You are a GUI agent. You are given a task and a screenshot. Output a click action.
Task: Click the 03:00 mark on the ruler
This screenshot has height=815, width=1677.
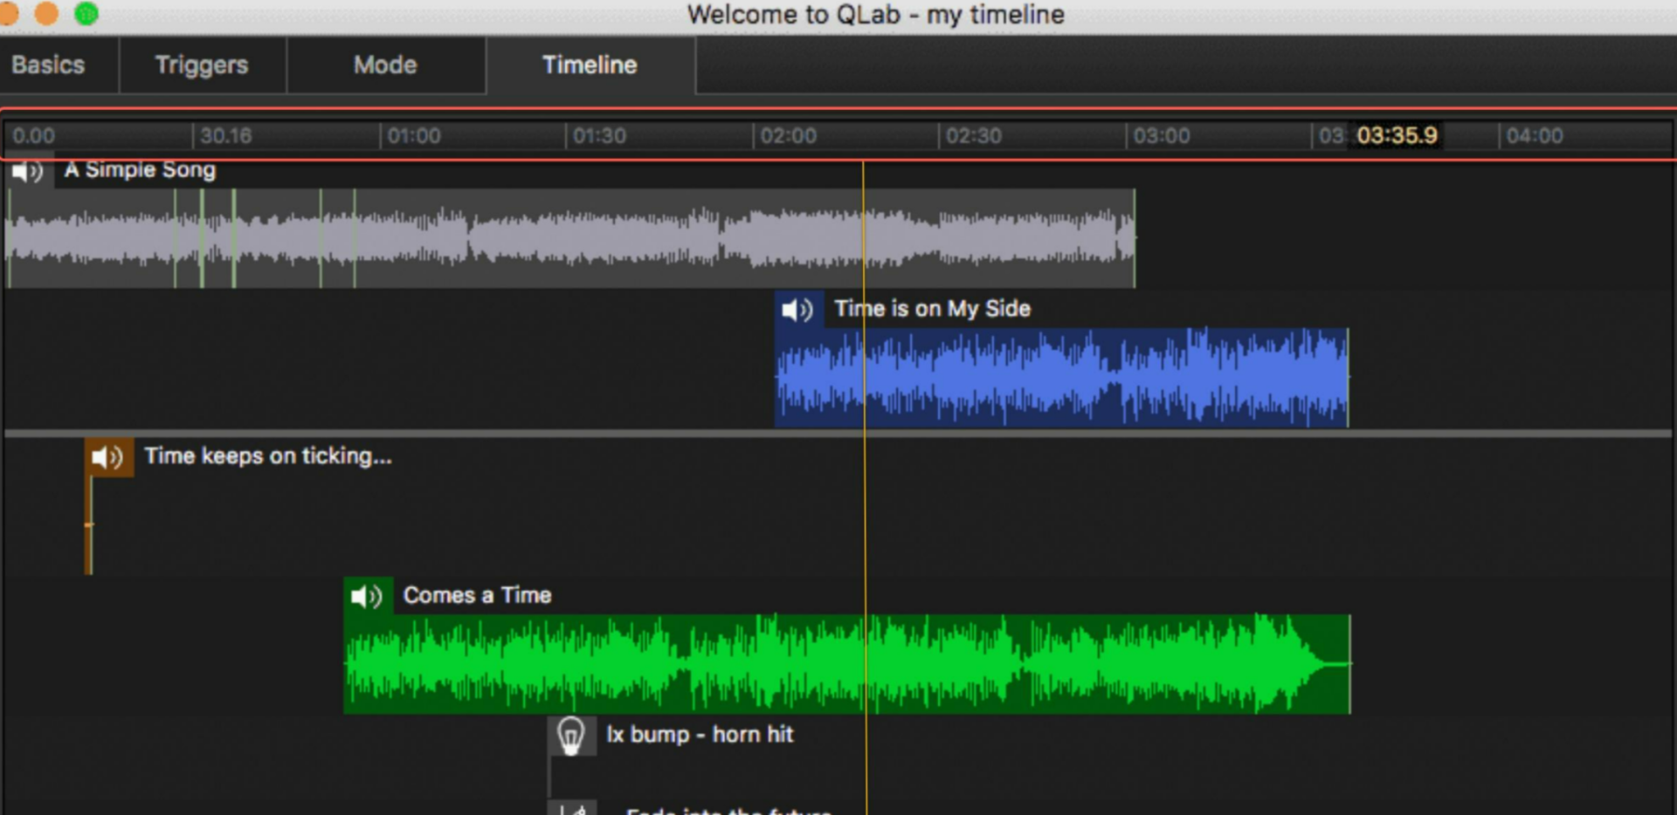[x=1162, y=136]
